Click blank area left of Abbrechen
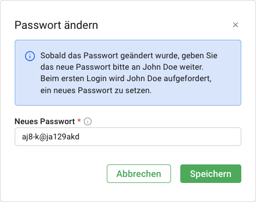256x202 pixels. point(60,174)
